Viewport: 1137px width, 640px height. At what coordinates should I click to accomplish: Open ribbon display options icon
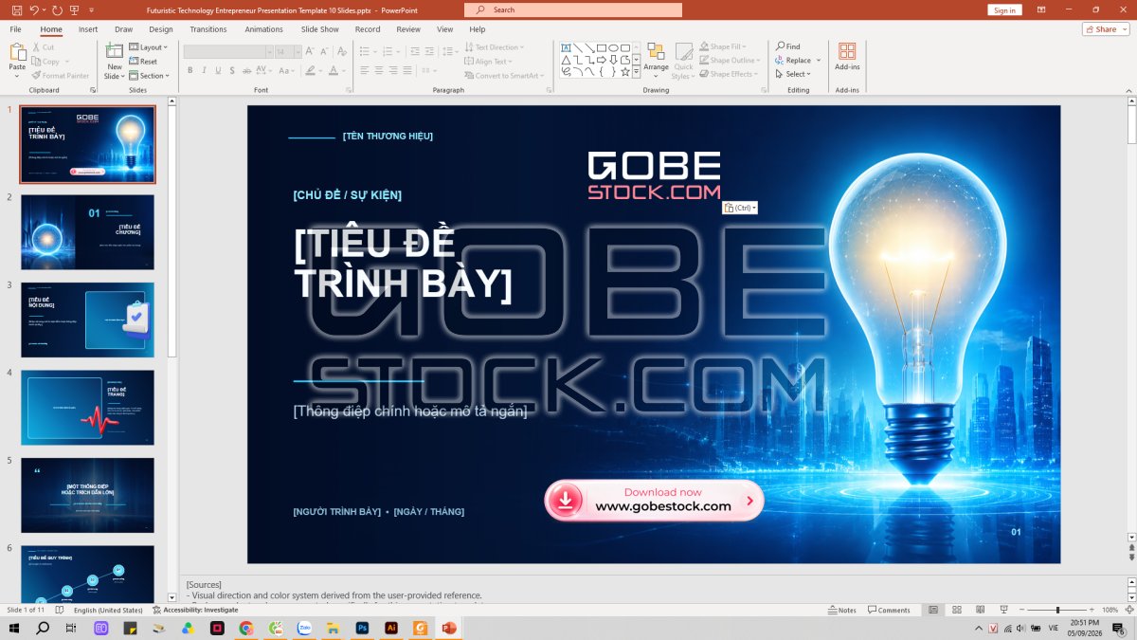click(1042, 9)
